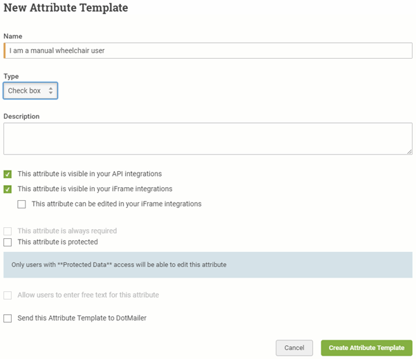Click the iFrame integrations visible label text
This screenshot has width=416, height=359.
click(x=95, y=188)
